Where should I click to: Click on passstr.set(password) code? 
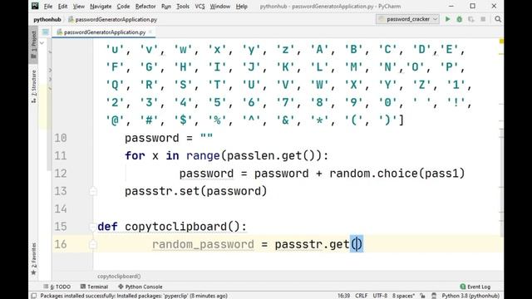pos(196,191)
